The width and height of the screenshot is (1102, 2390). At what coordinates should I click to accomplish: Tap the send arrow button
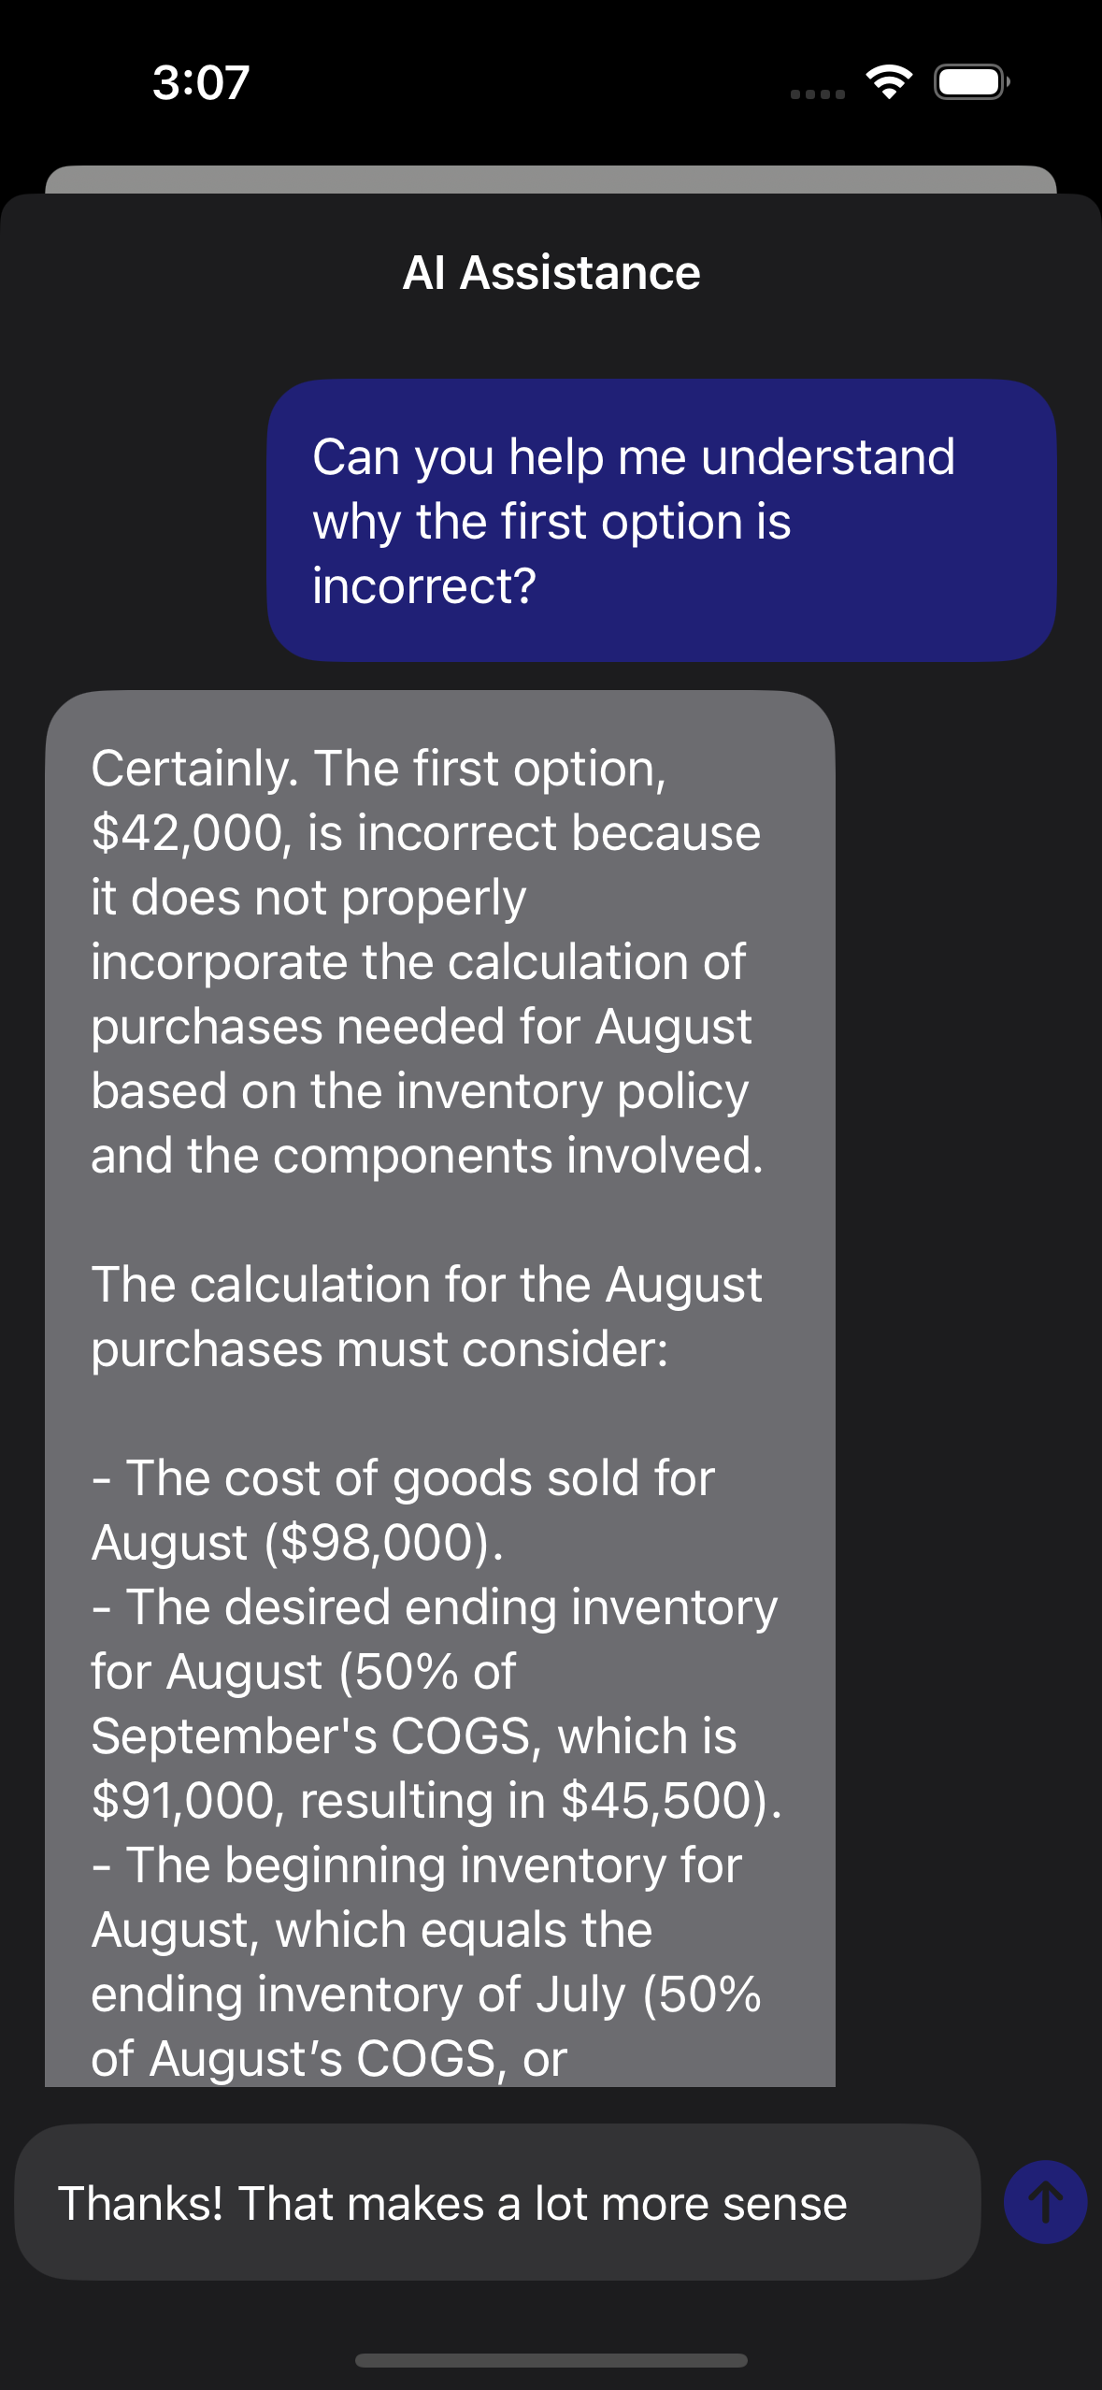(x=1045, y=2201)
